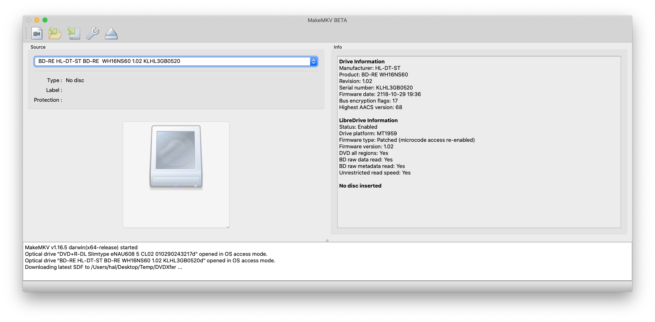Click 'DVD all regions: Yes' line
Viewport: 655px width, 322px height.
[364, 153]
